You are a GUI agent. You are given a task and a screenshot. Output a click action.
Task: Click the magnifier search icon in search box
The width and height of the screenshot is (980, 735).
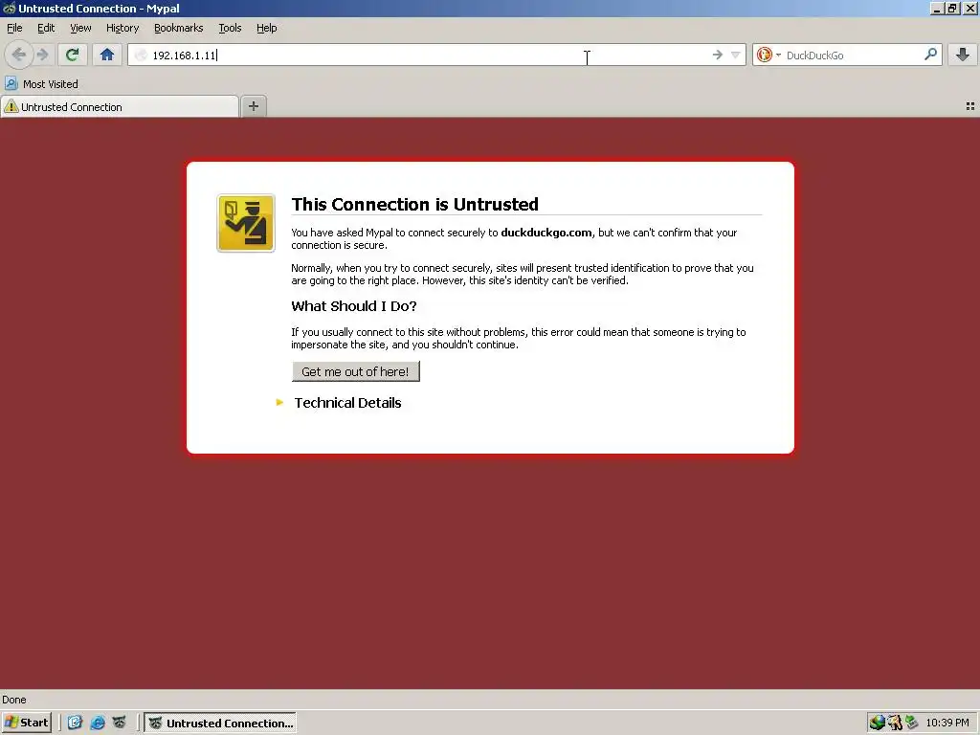[930, 55]
